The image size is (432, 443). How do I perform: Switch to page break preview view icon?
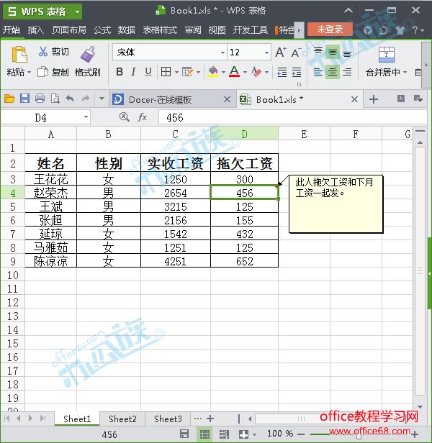(224, 434)
